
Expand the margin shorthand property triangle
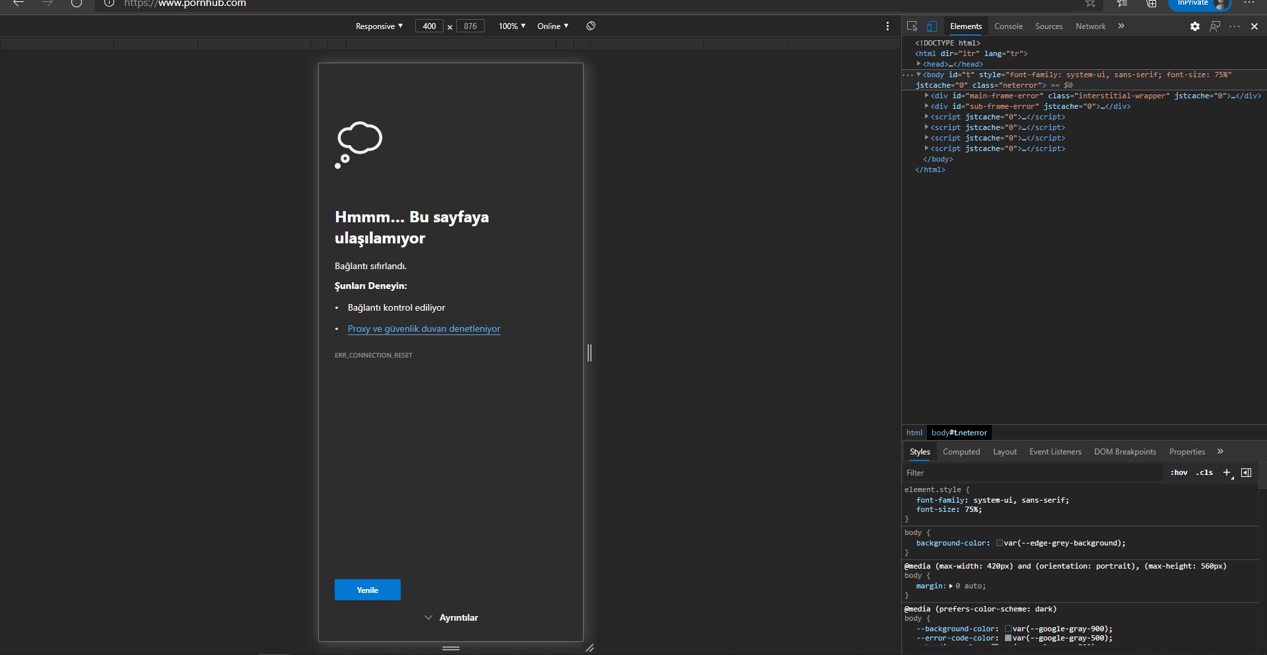point(951,586)
